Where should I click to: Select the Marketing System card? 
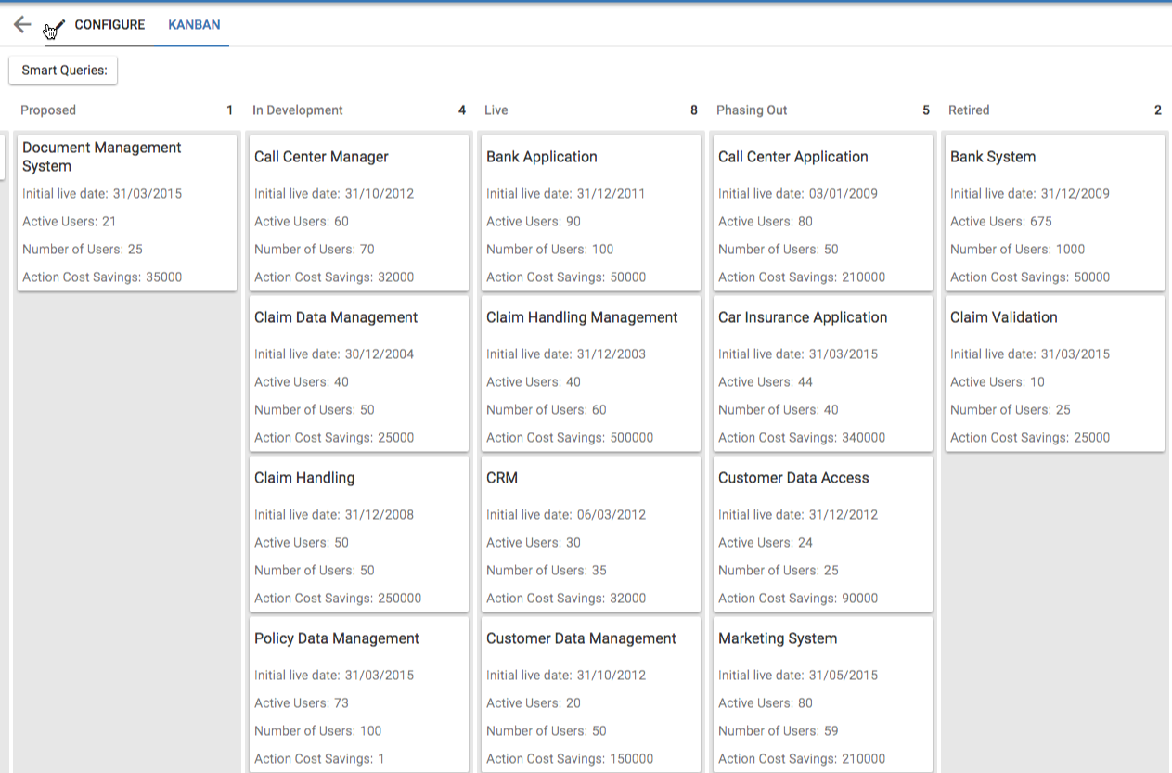(x=822, y=694)
